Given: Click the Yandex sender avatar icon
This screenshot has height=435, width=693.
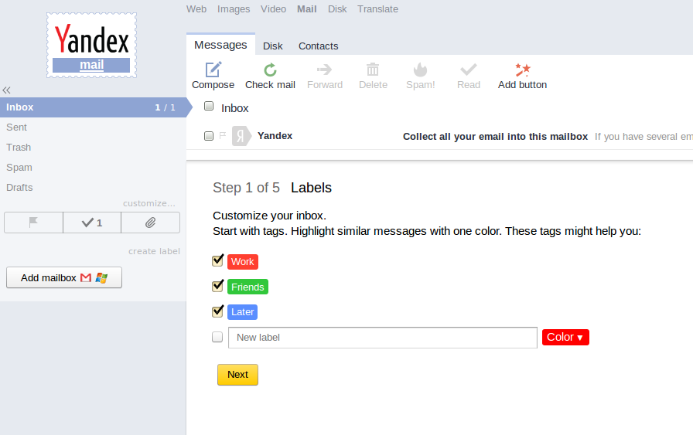Looking at the screenshot, I should (x=241, y=135).
